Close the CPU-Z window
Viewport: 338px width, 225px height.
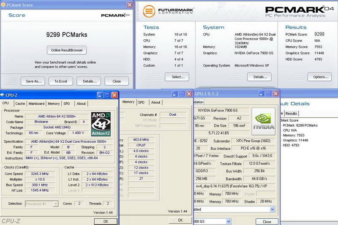(114, 95)
